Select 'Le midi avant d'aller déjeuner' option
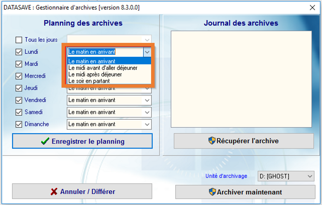322x205 pixels. coord(103,68)
